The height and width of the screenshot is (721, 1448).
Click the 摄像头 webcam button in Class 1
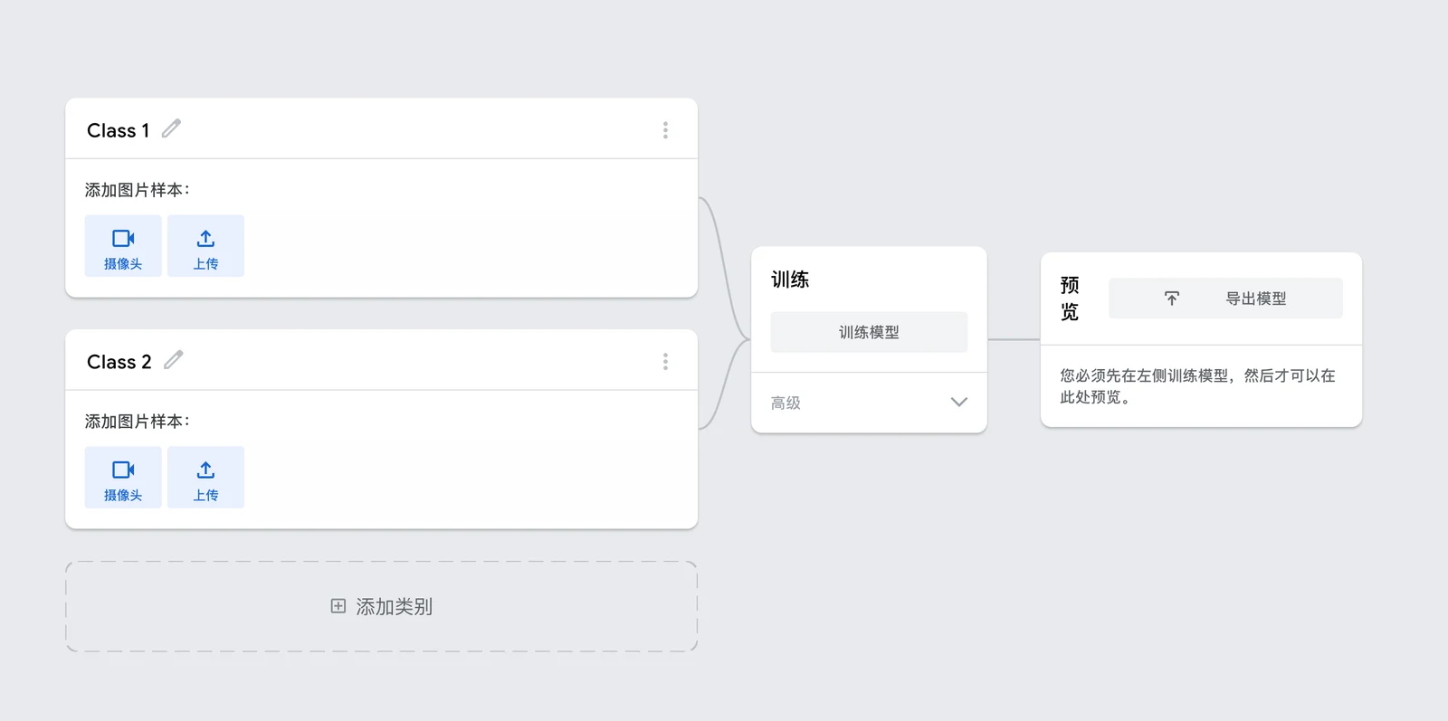pos(123,246)
